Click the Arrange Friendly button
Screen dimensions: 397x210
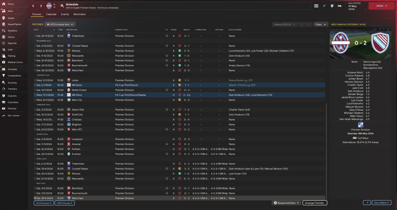click(x=315, y=203)
